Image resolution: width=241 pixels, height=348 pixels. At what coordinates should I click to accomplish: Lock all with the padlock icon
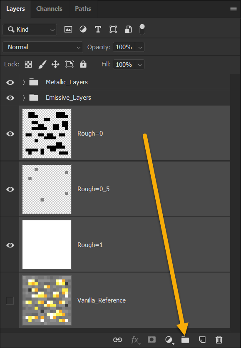click(83, 64)
